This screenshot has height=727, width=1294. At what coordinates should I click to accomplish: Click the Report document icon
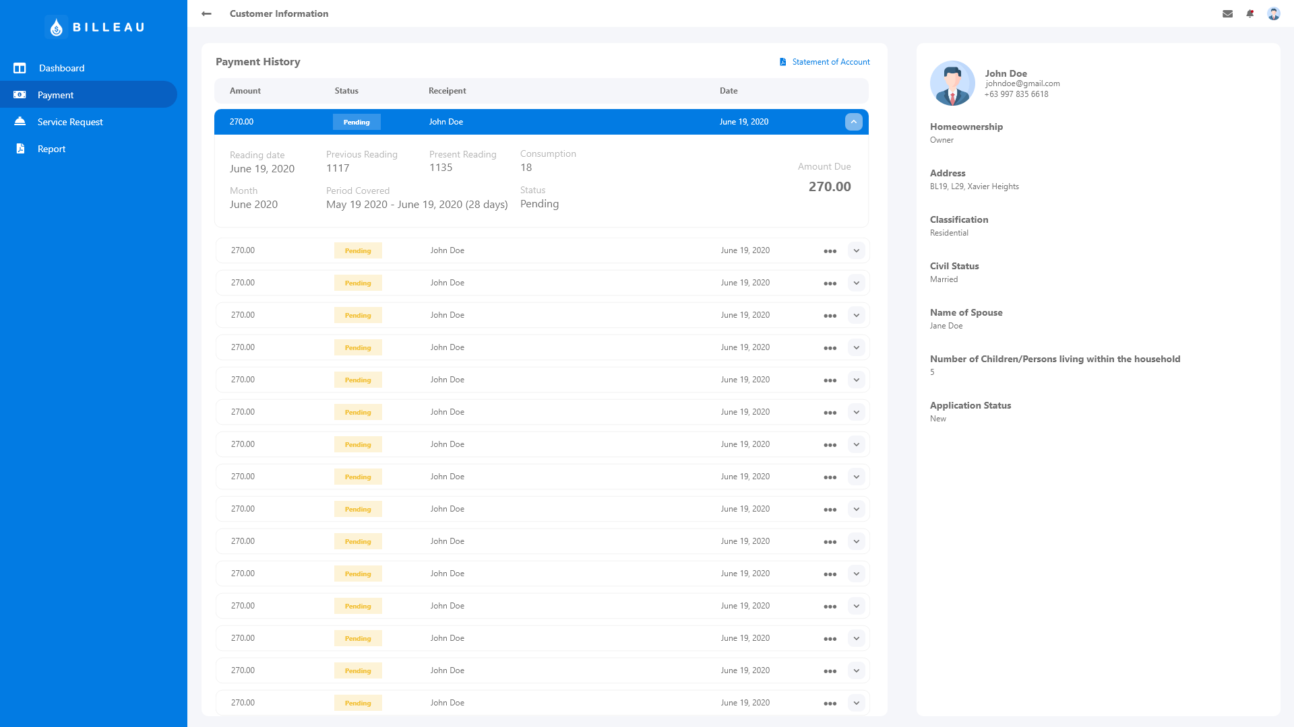20,149
